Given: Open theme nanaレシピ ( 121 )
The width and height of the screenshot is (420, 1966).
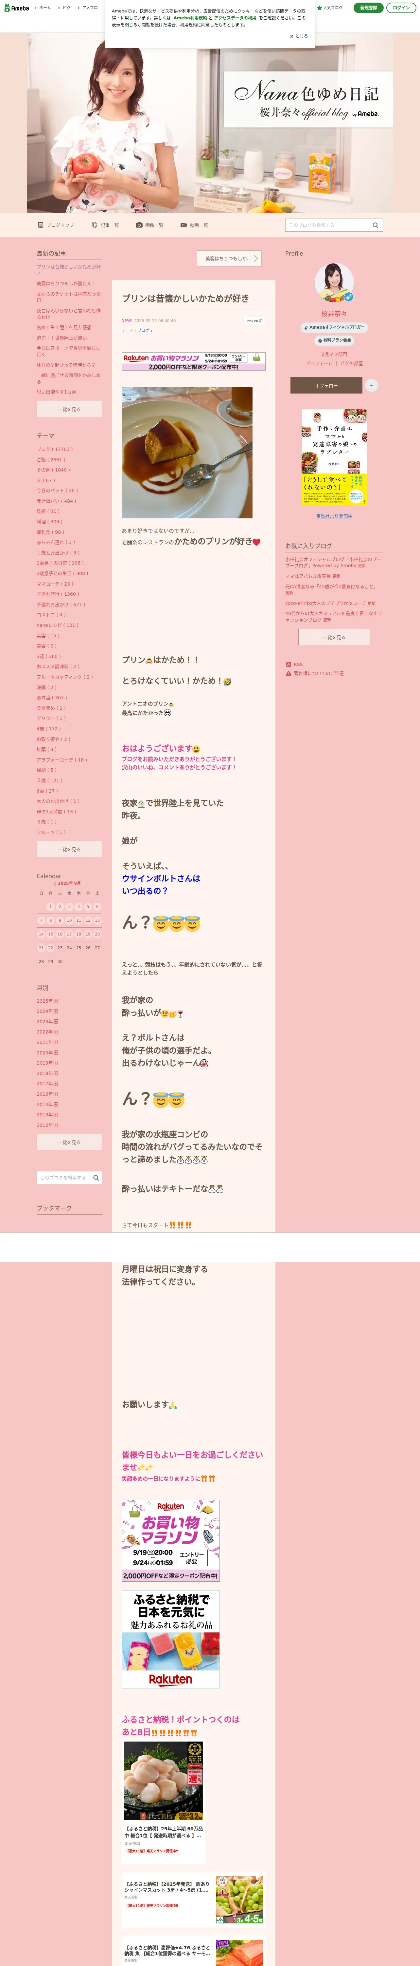Looking at the screenshot, I should pos(57,625).
